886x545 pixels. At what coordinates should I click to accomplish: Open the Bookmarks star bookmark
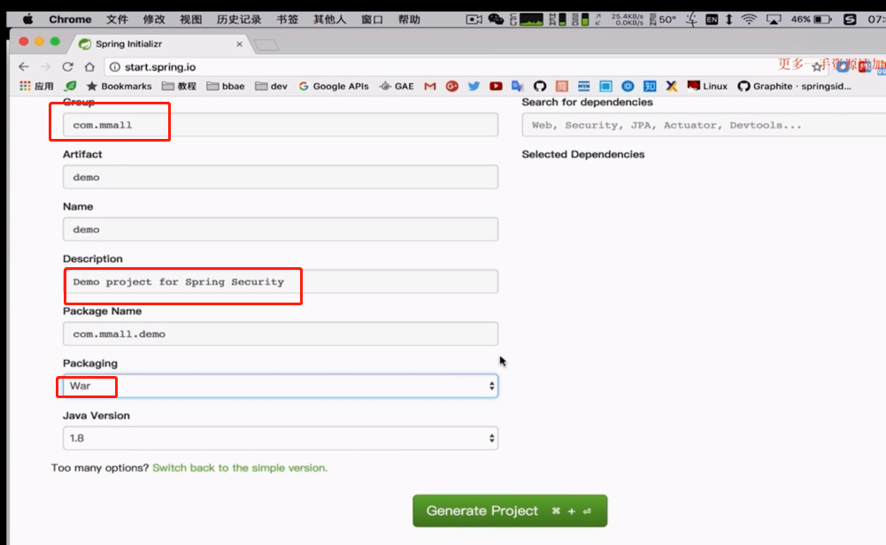(x=119, y=86)
